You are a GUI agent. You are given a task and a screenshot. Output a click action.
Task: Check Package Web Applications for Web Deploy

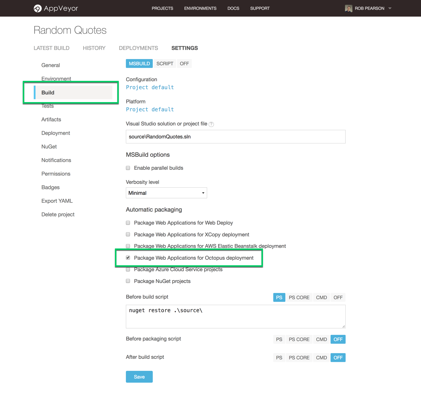click(128, 222)
